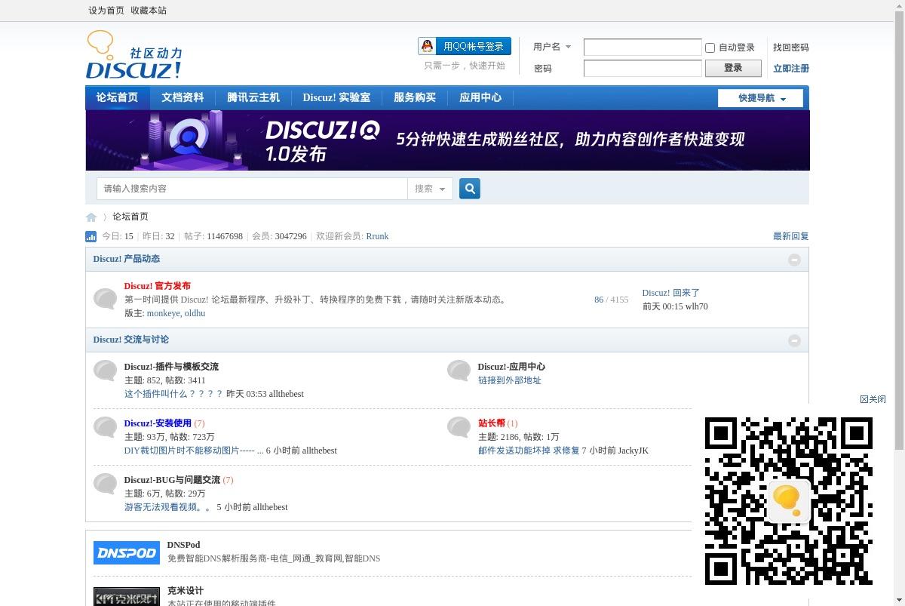
Task: Click the bubble icon for Discuz!-BUG与问题交流
Action: pos(105,484)
